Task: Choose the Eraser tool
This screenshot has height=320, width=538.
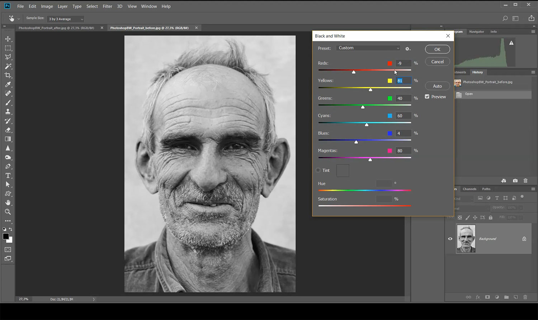Action: pyautogui.click(x=8, y=130)
